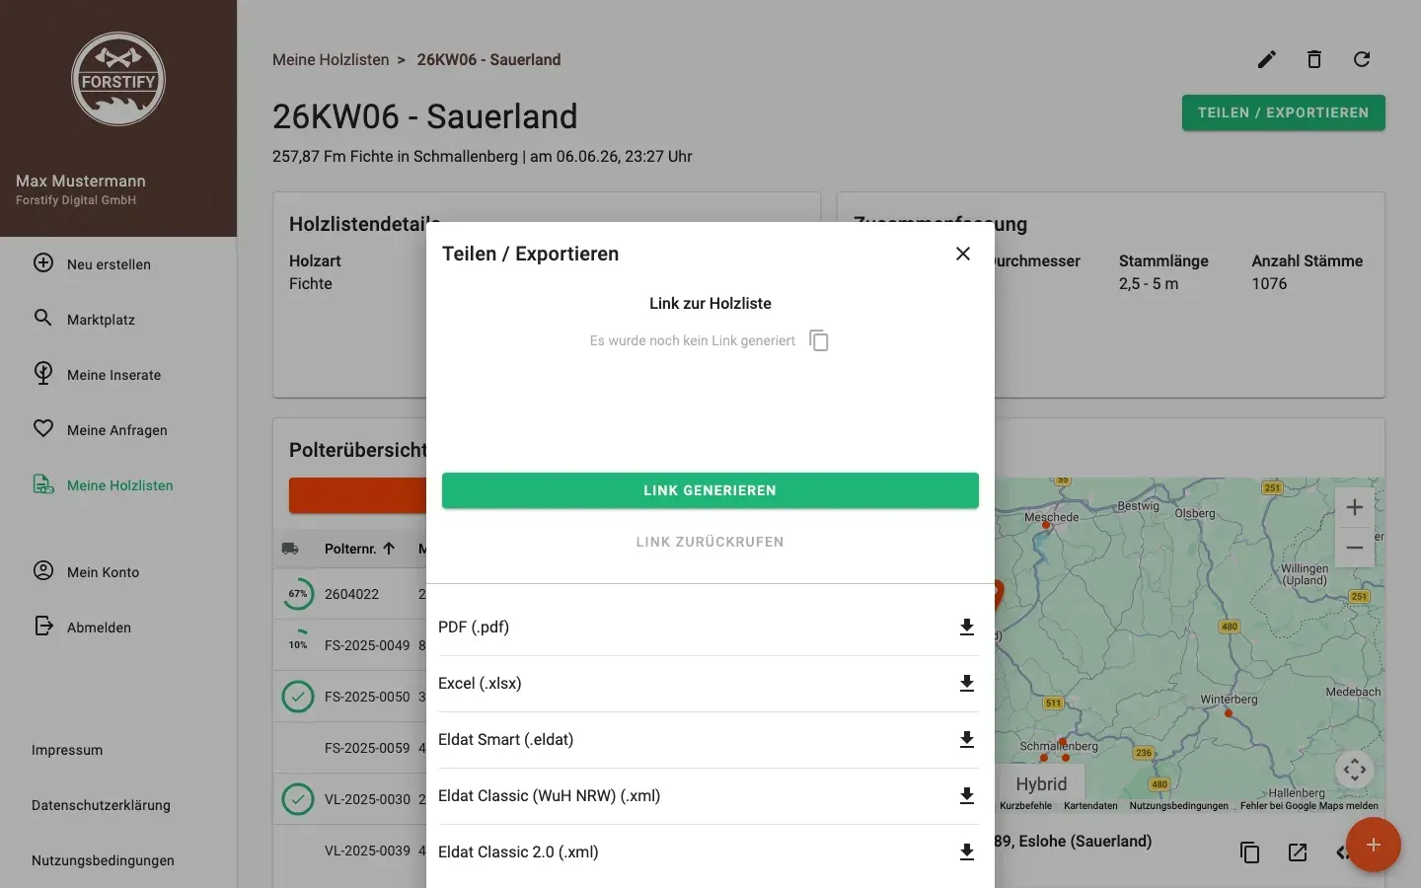Click map camera move control
This screenshot has width=1421, height=888.
tap(1355, 769)
